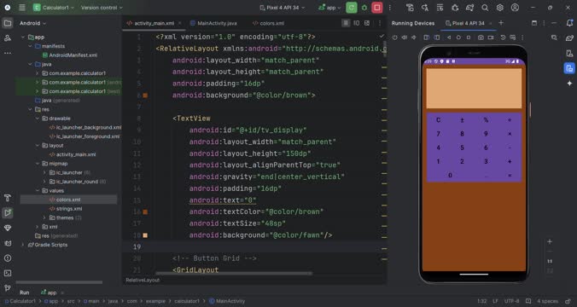Open IDE settings gear icon

(499, 8)
